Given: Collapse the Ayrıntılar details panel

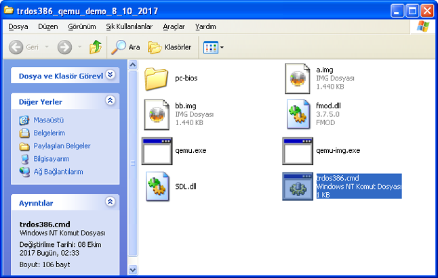Looking at the screenshot, I should coord(111,202).
